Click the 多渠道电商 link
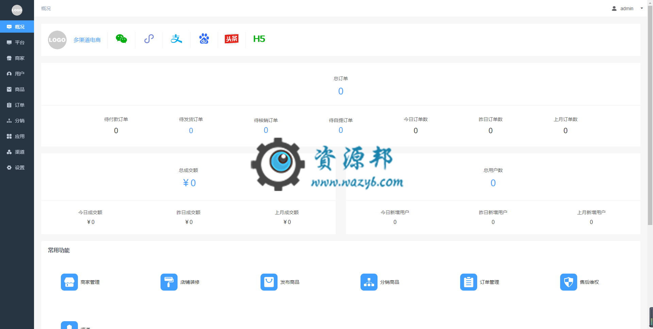The image size is (653, 329). (87, 40)
